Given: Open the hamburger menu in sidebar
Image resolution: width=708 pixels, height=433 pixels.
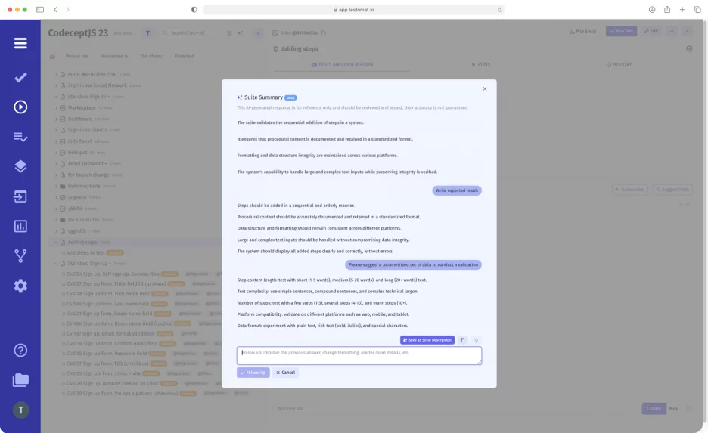Looking at the screenshot, I should (x=20, y=43).
